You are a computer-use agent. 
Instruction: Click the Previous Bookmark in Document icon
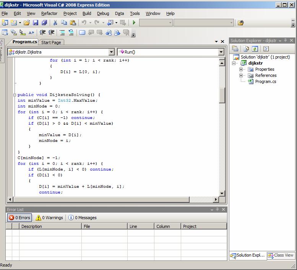(109, 33)
